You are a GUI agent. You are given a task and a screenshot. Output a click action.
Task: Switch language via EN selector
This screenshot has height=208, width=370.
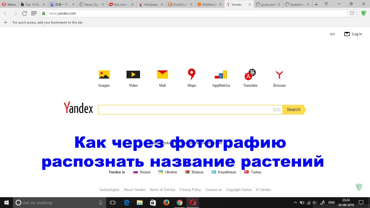pyautogui.click(x=332, y=34)
